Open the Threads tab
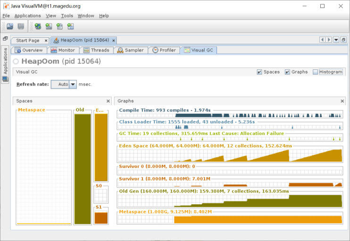This screenshot has height=241, width=350. [x=96, y=50]
